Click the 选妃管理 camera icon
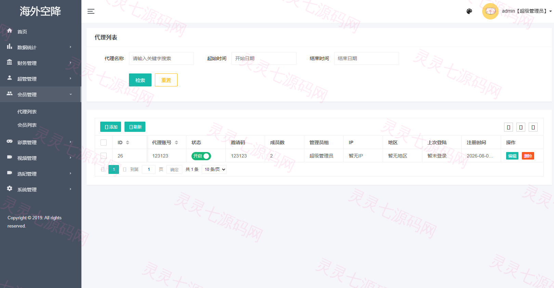554x288 pixels. [x=10, y=173]
